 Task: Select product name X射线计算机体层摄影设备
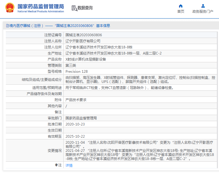[86, 59]
